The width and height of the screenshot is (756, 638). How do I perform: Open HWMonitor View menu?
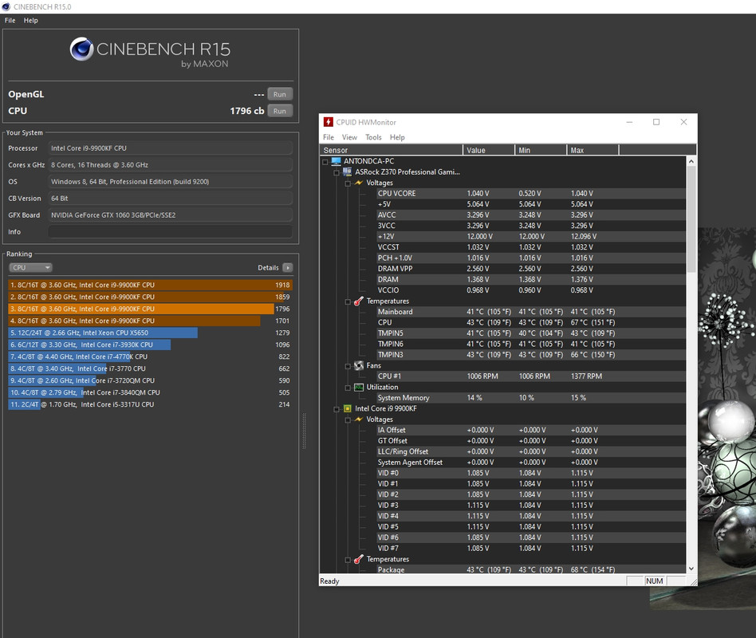point(349,137)
